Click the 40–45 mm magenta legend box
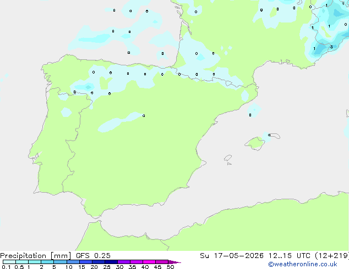349x269 pixels. pos(149,262)
